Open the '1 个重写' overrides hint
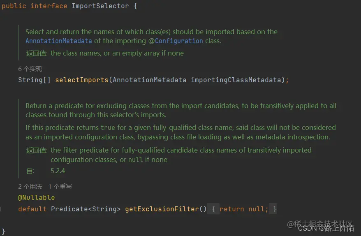This screenshot has width=361, height=236. pyautogui.click(x=60, y=186)
